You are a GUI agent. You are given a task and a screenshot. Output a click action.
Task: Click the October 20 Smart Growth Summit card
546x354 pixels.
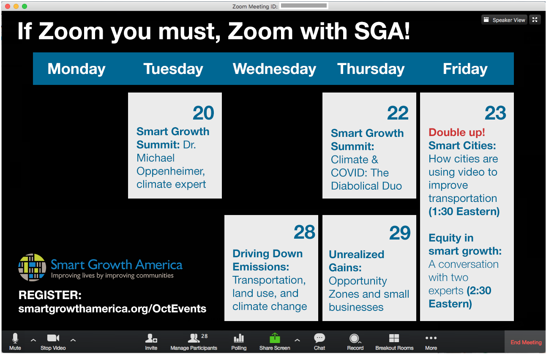[x=175, y=146]
